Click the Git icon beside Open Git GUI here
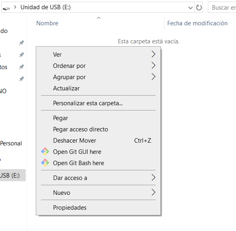Viewport: 236px width, 231px height. 45,151
